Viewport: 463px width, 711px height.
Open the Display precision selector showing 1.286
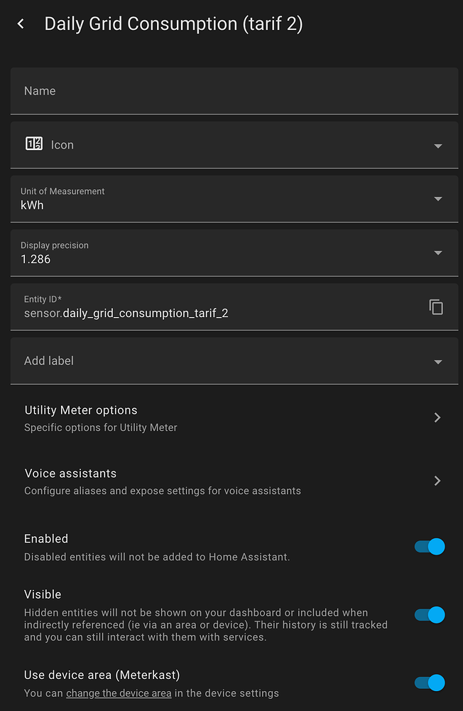213,252
